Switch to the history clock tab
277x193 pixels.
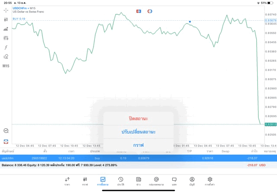pyautogui.click(x=121, y=181)
